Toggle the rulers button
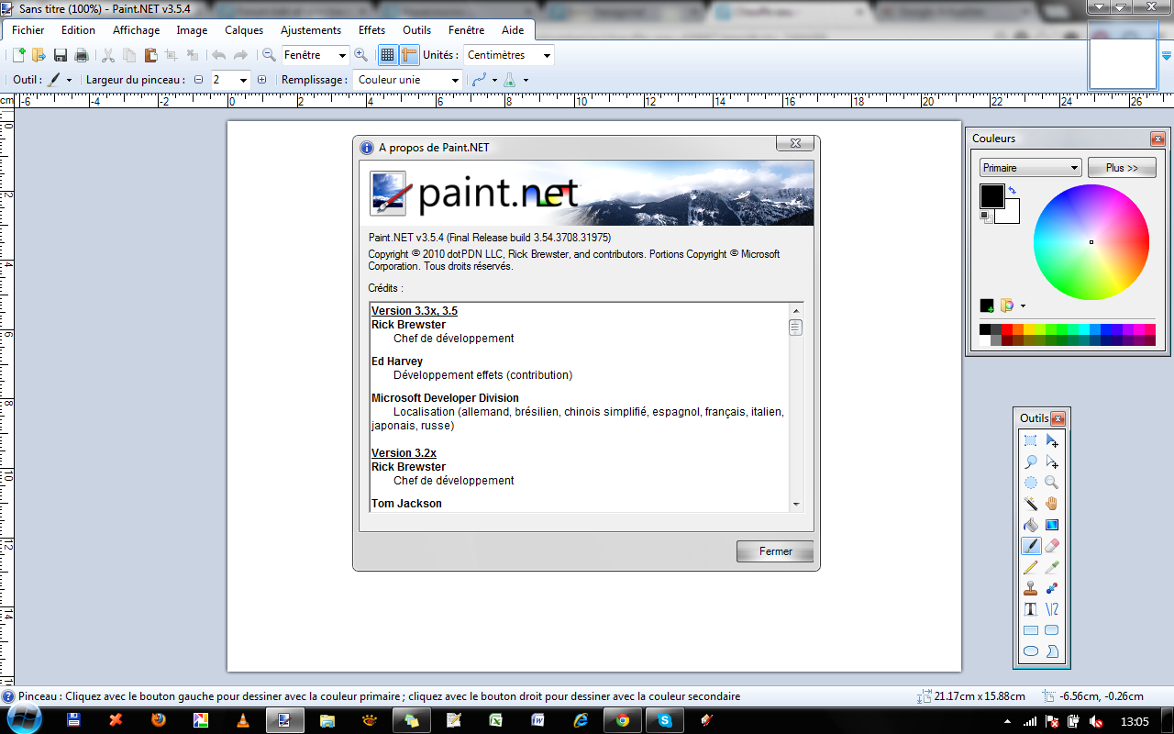 (409, 55)
